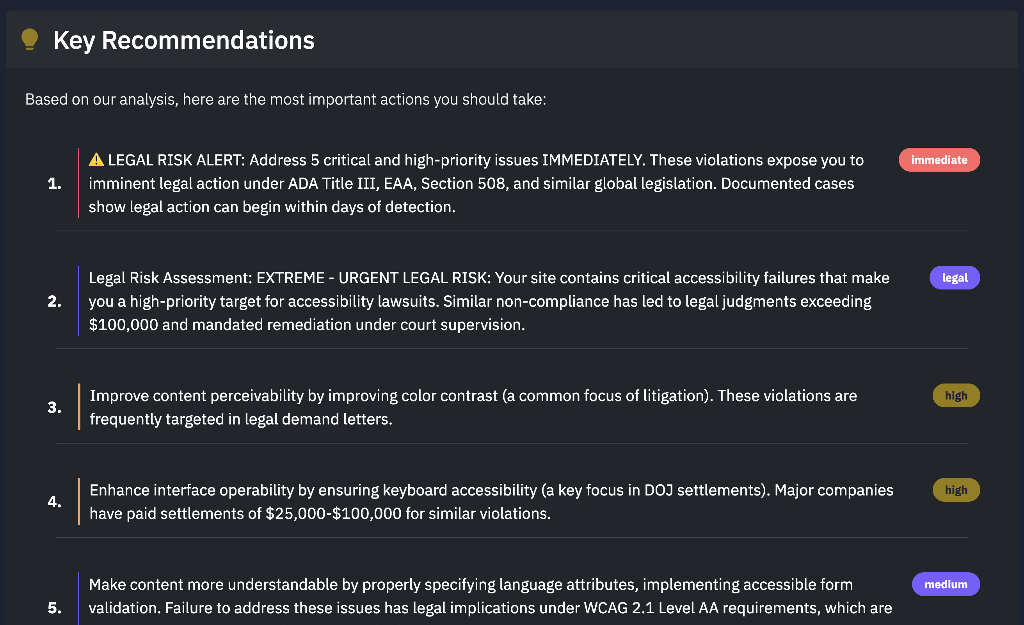The height and width of the screenshot is (625, 1024).
Task: Click the 'high' badge on keyboard accessibility item
Action: (956, 490)
